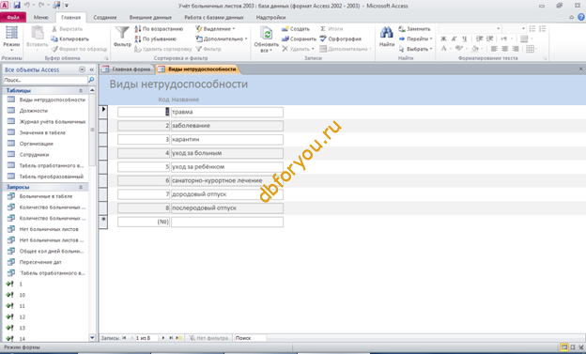
Task: Open Выбрать dropdown
Action: tap(416, 49)
